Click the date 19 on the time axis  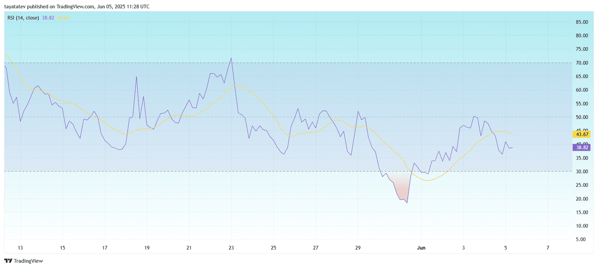pos(147,248)
